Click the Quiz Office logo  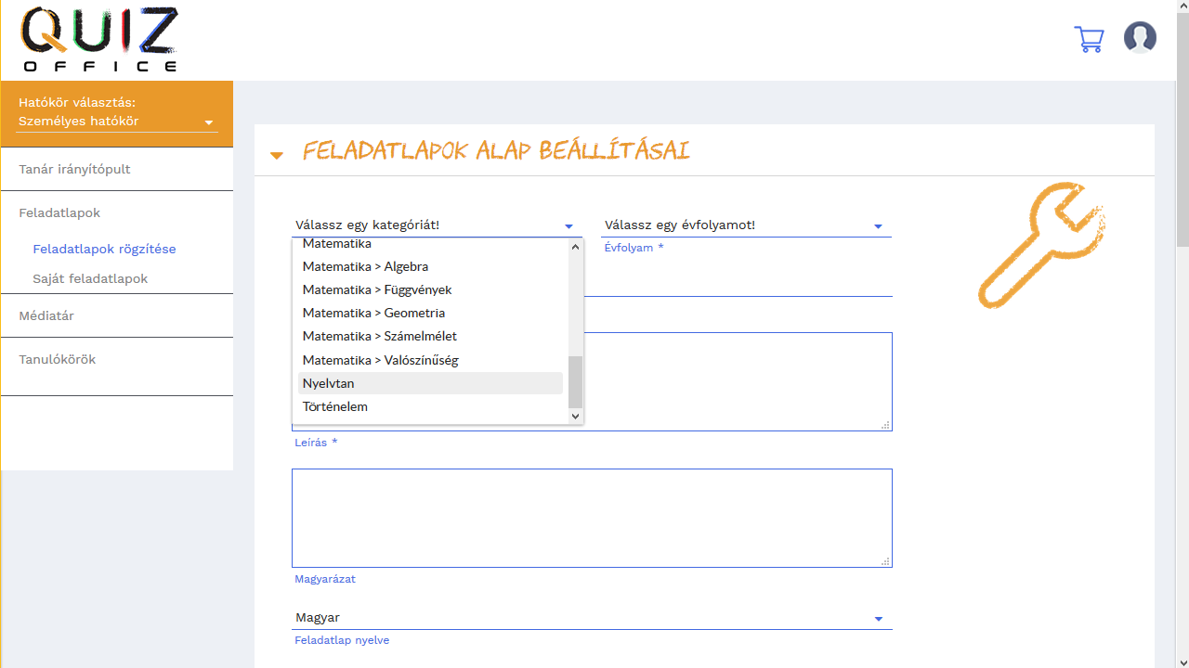[x=99, y=40]
